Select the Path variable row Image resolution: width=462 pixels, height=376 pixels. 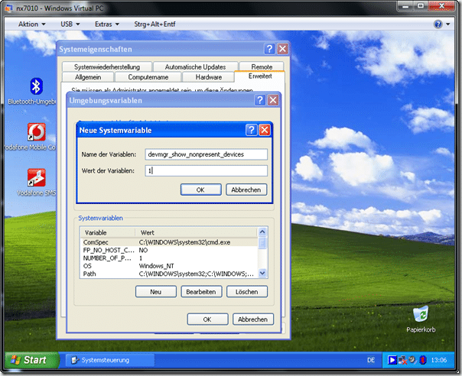click(x=169, y=274)
